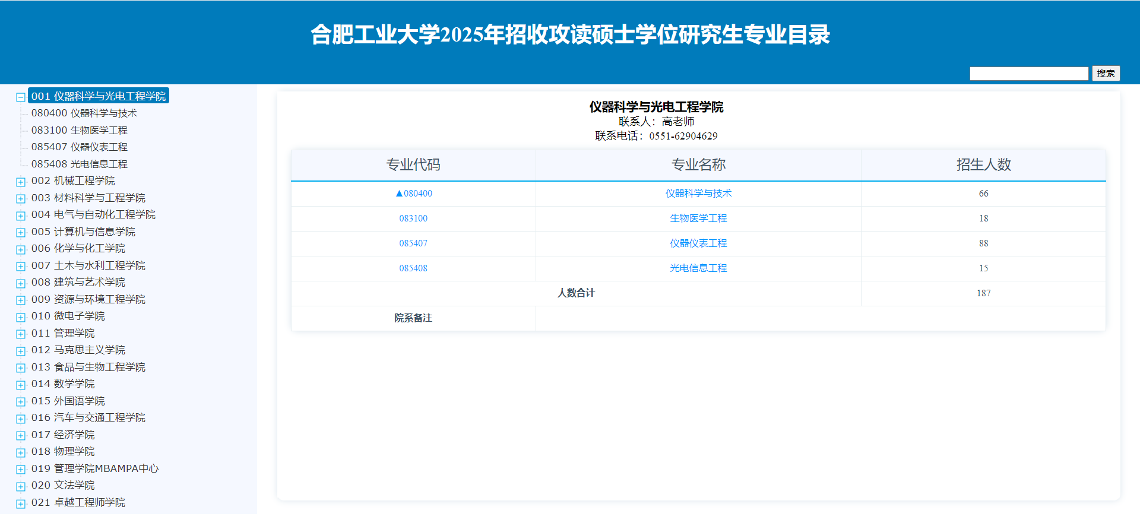Open 仪器仪表工程 link in table

tap(698, 243)
